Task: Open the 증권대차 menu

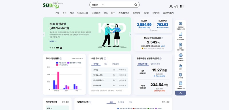Action: [x=136, y=13]
